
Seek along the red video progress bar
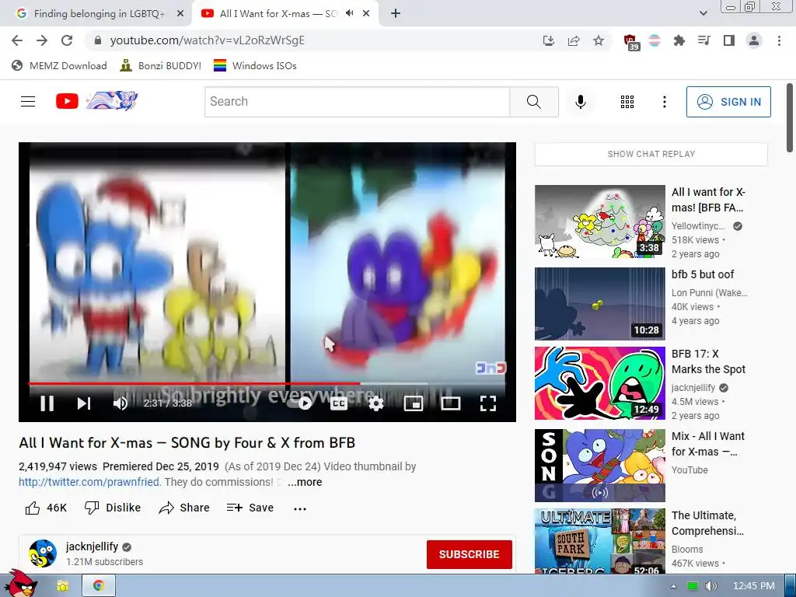267,383
